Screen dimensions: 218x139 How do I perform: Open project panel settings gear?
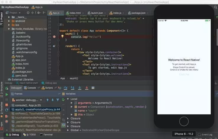click(x=39, y=13)
